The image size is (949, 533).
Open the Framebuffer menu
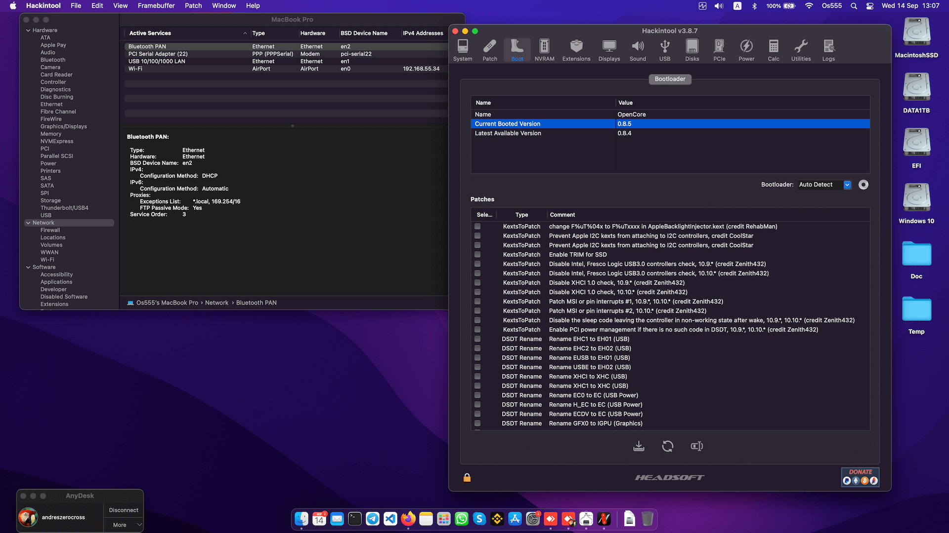point(156,6)
